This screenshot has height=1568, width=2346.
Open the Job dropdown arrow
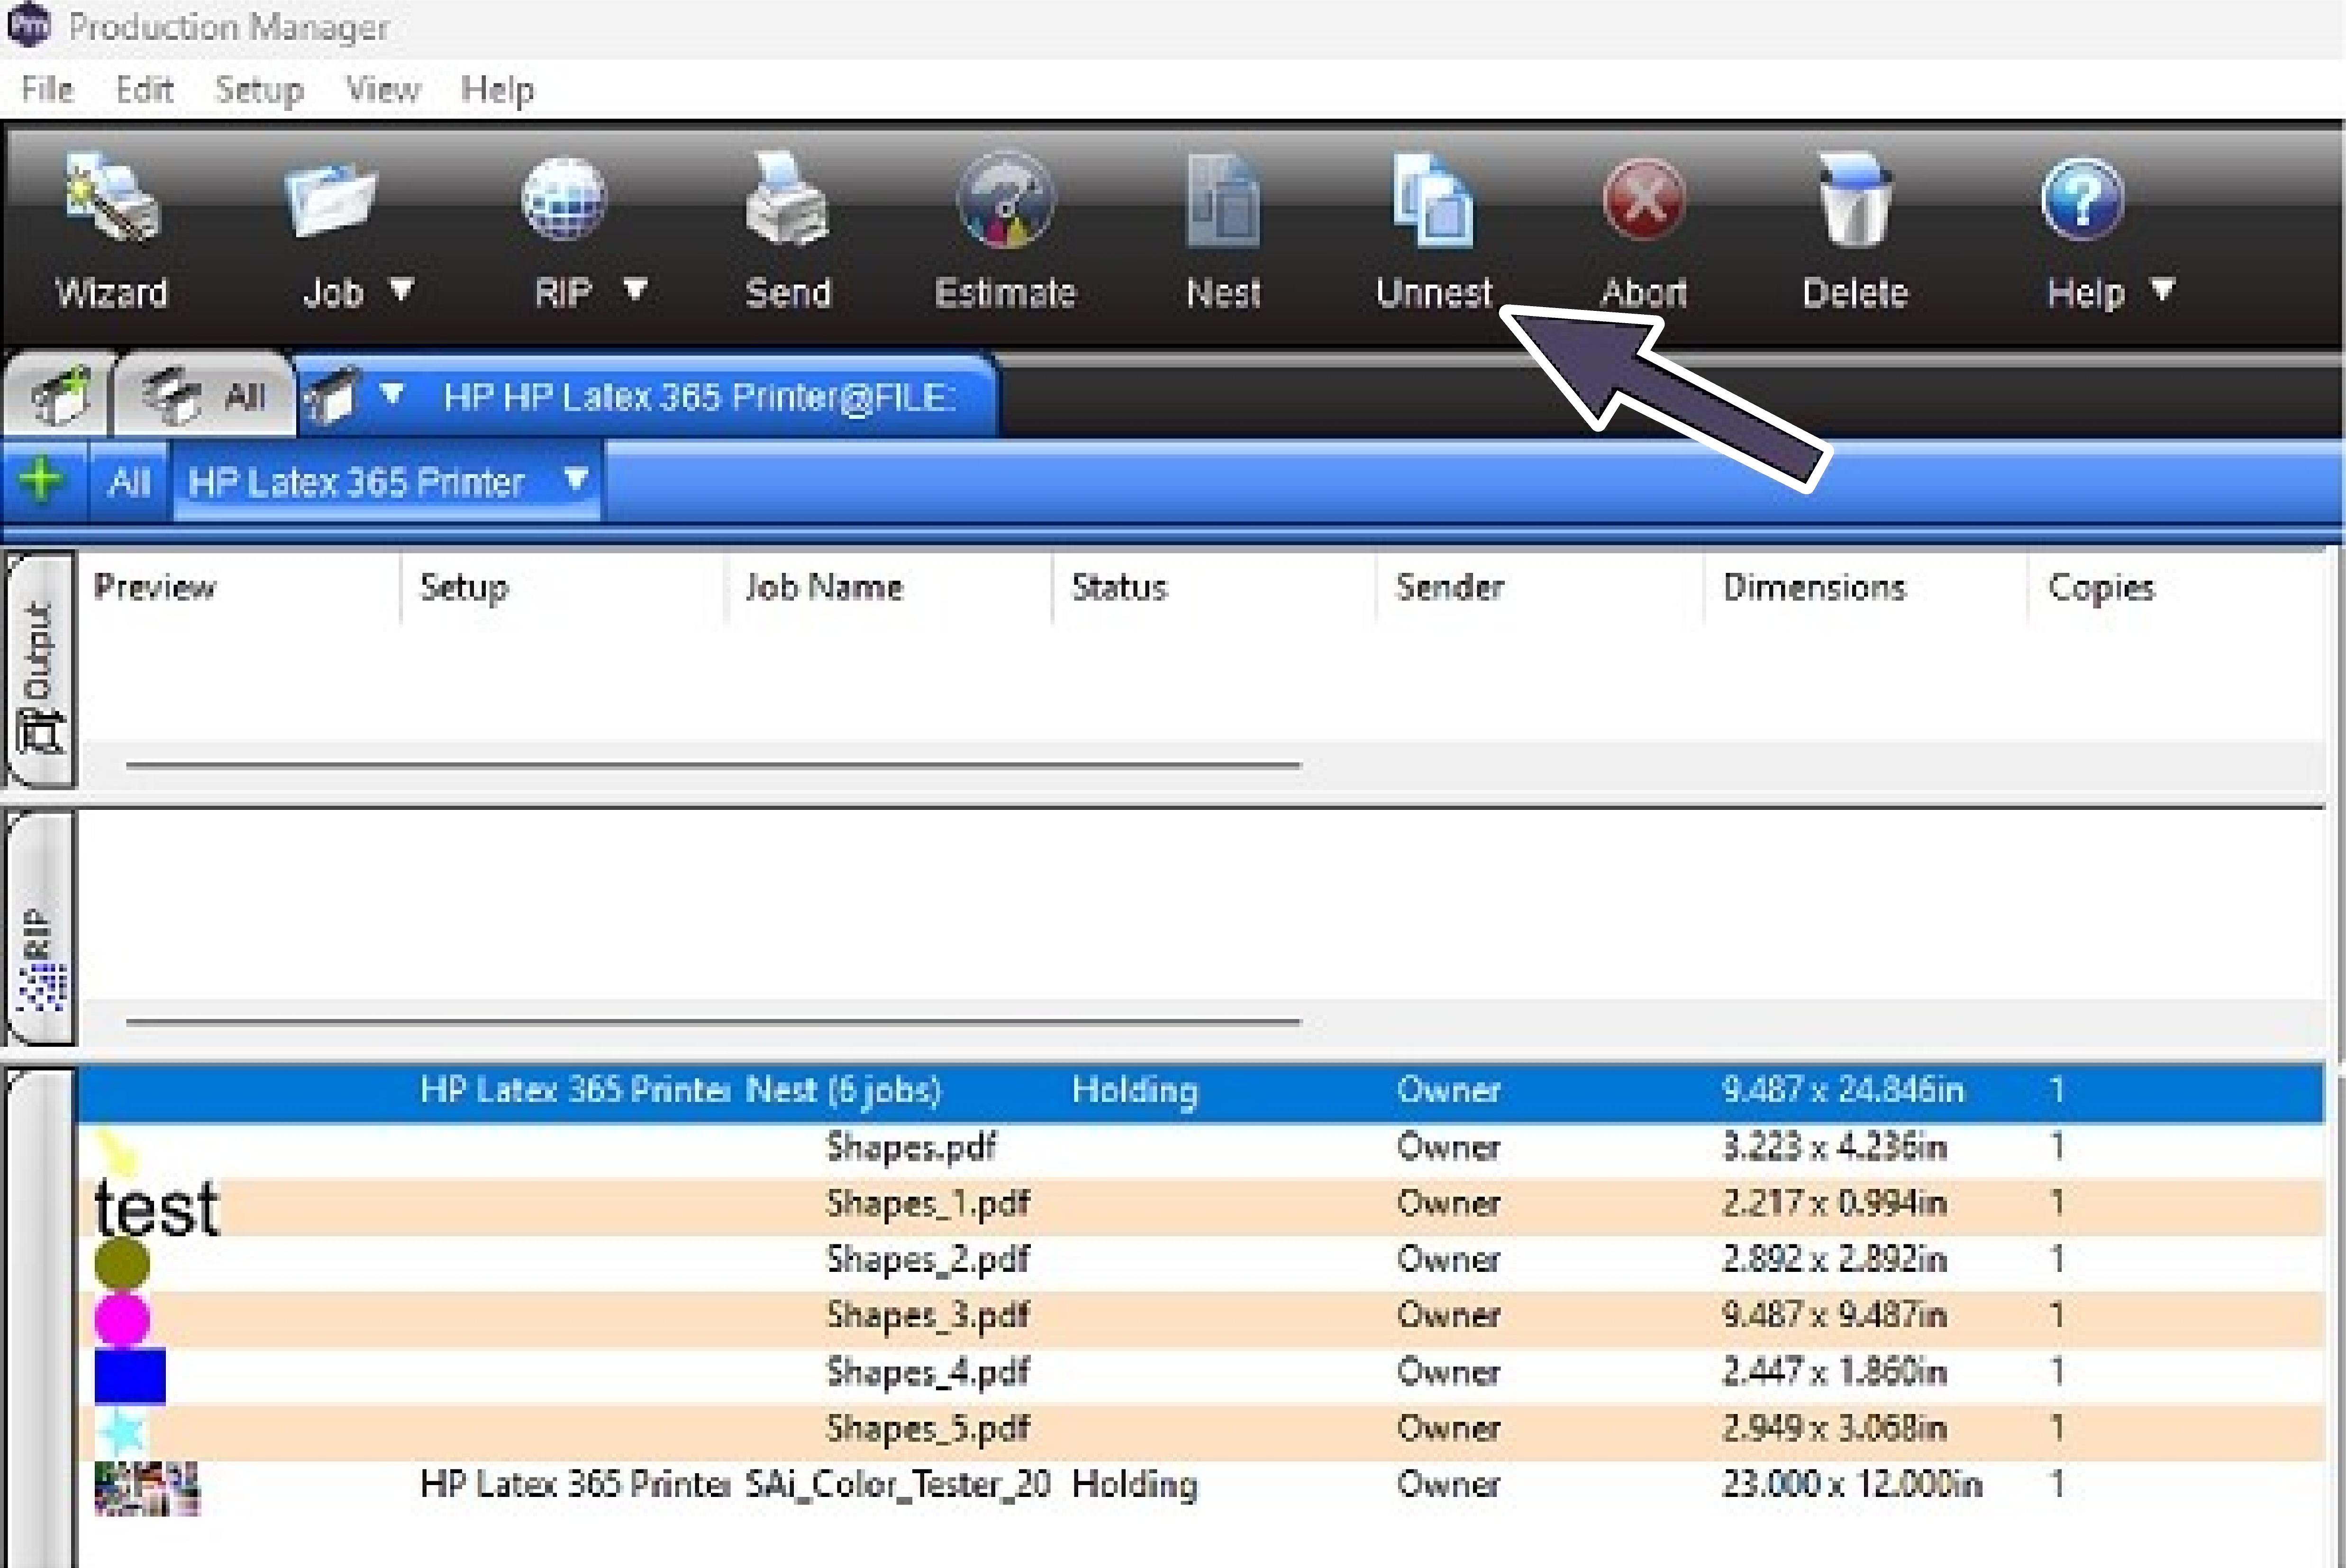click(402, 290)
